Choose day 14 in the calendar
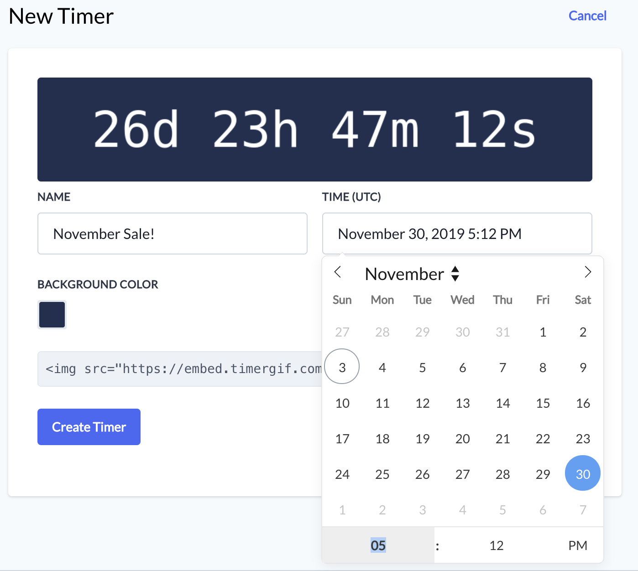The width and height of the screenshot is (638, 571). pos(502,403)
